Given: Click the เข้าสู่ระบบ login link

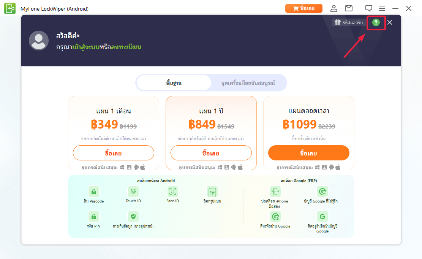Looking at the screenshot, I should [x=86, y=47].
